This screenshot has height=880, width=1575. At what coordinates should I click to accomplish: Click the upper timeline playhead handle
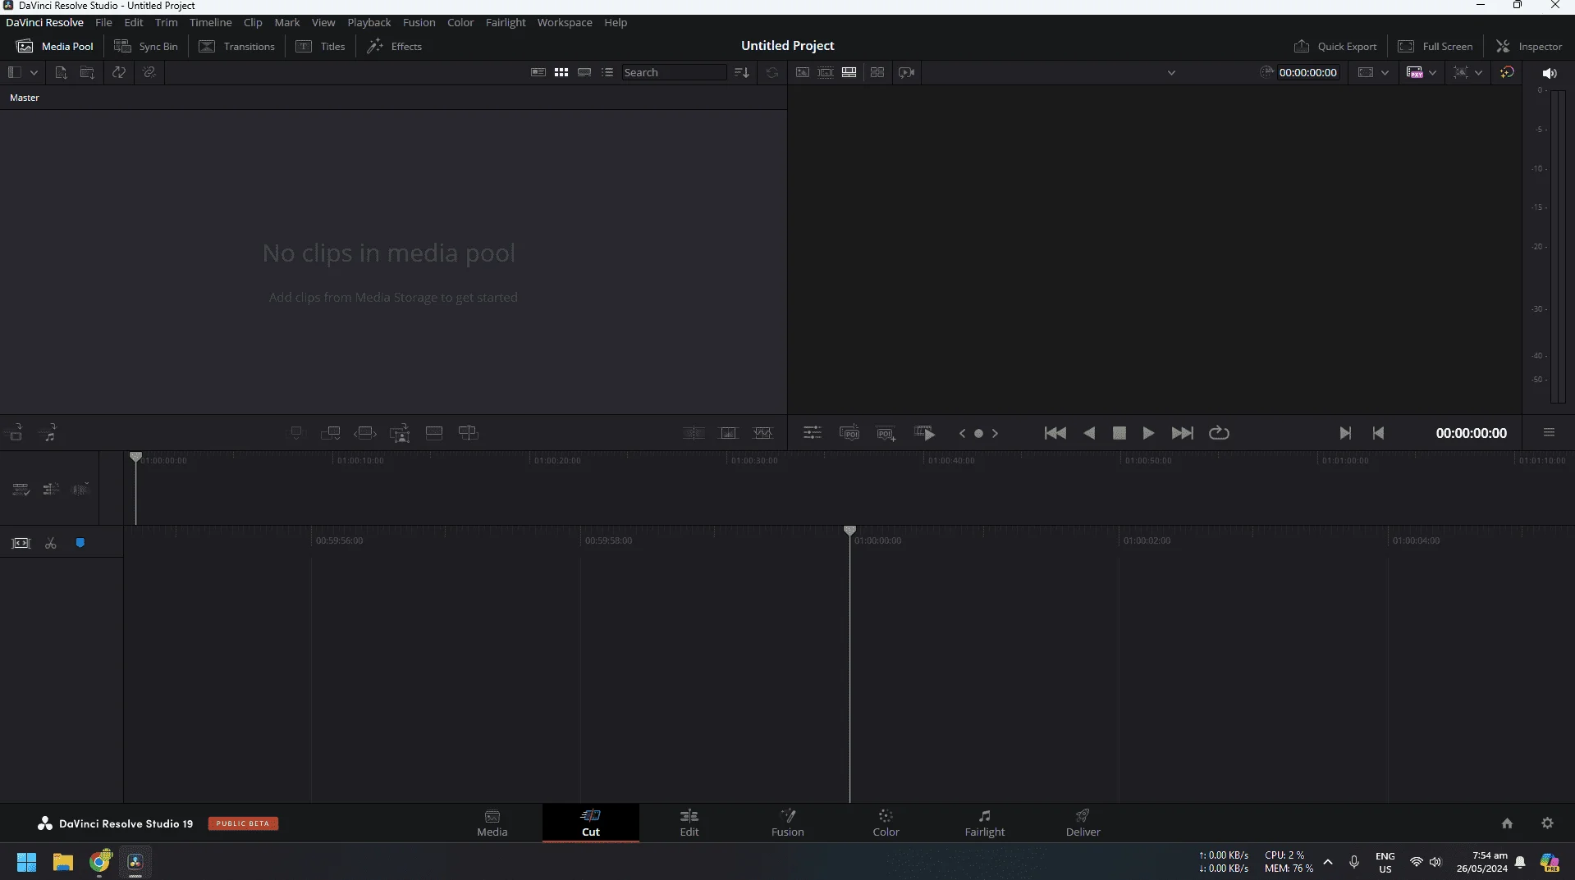(x=135, y=457)
